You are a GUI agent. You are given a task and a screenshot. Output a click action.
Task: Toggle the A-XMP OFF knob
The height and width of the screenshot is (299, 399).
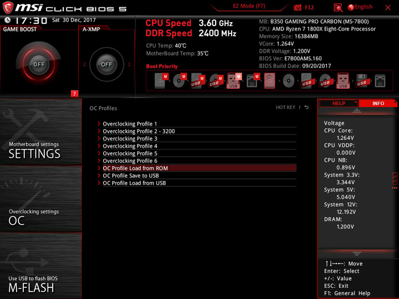tap(106, 64)
